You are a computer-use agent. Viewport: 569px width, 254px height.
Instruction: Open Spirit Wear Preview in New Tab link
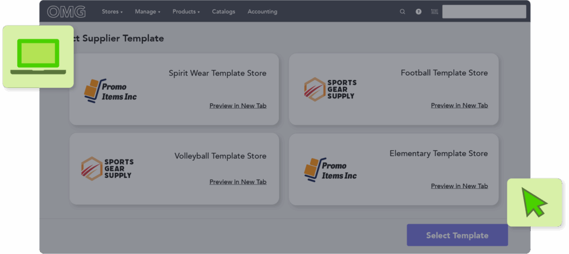(x=238, y=106)
